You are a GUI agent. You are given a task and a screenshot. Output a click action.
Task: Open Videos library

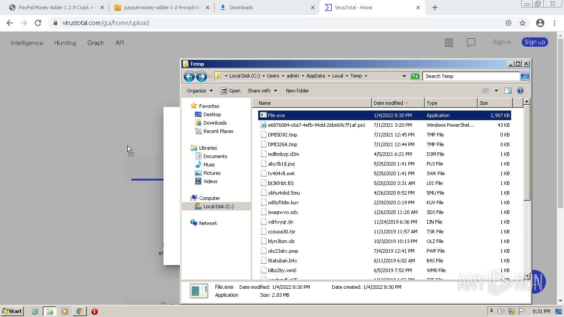(x=210, y=181)
